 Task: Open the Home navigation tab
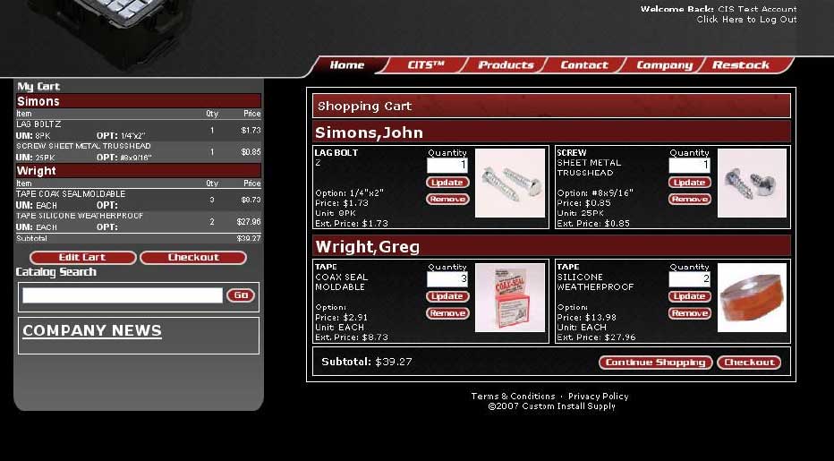pos(346,65)
